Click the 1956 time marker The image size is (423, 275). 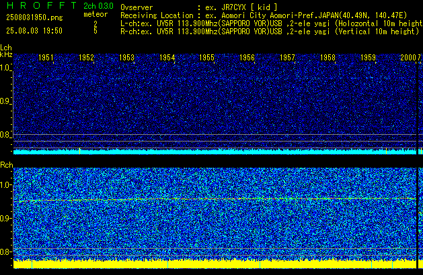[247, 58]
